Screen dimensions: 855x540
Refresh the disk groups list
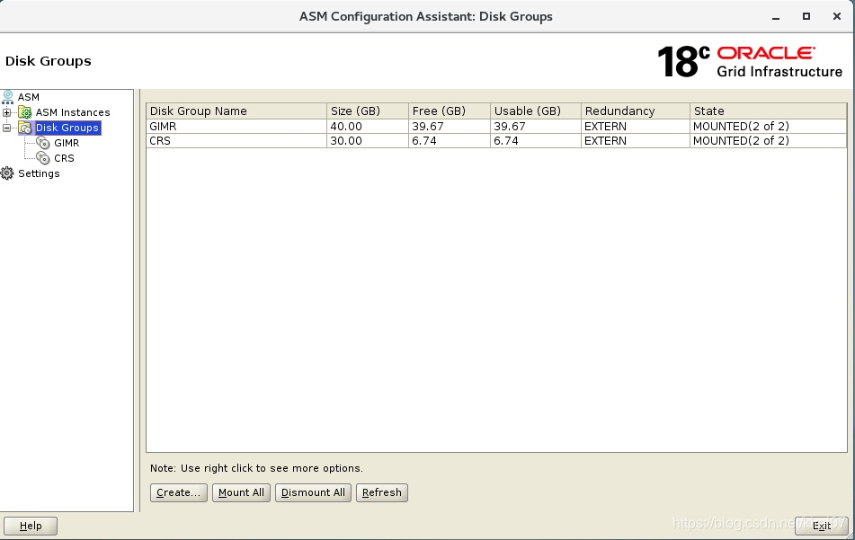click(x=382, y=492)
